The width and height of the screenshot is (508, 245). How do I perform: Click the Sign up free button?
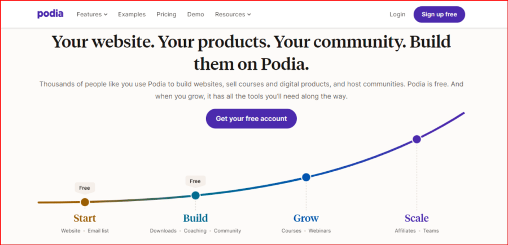[x=439, y=14]
